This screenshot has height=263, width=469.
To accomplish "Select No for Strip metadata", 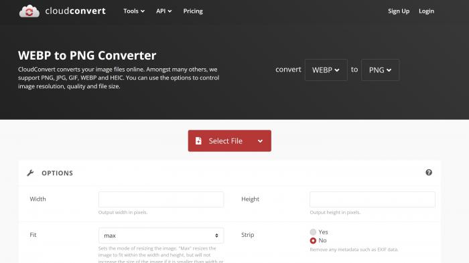I will click(x=313, y=241).
